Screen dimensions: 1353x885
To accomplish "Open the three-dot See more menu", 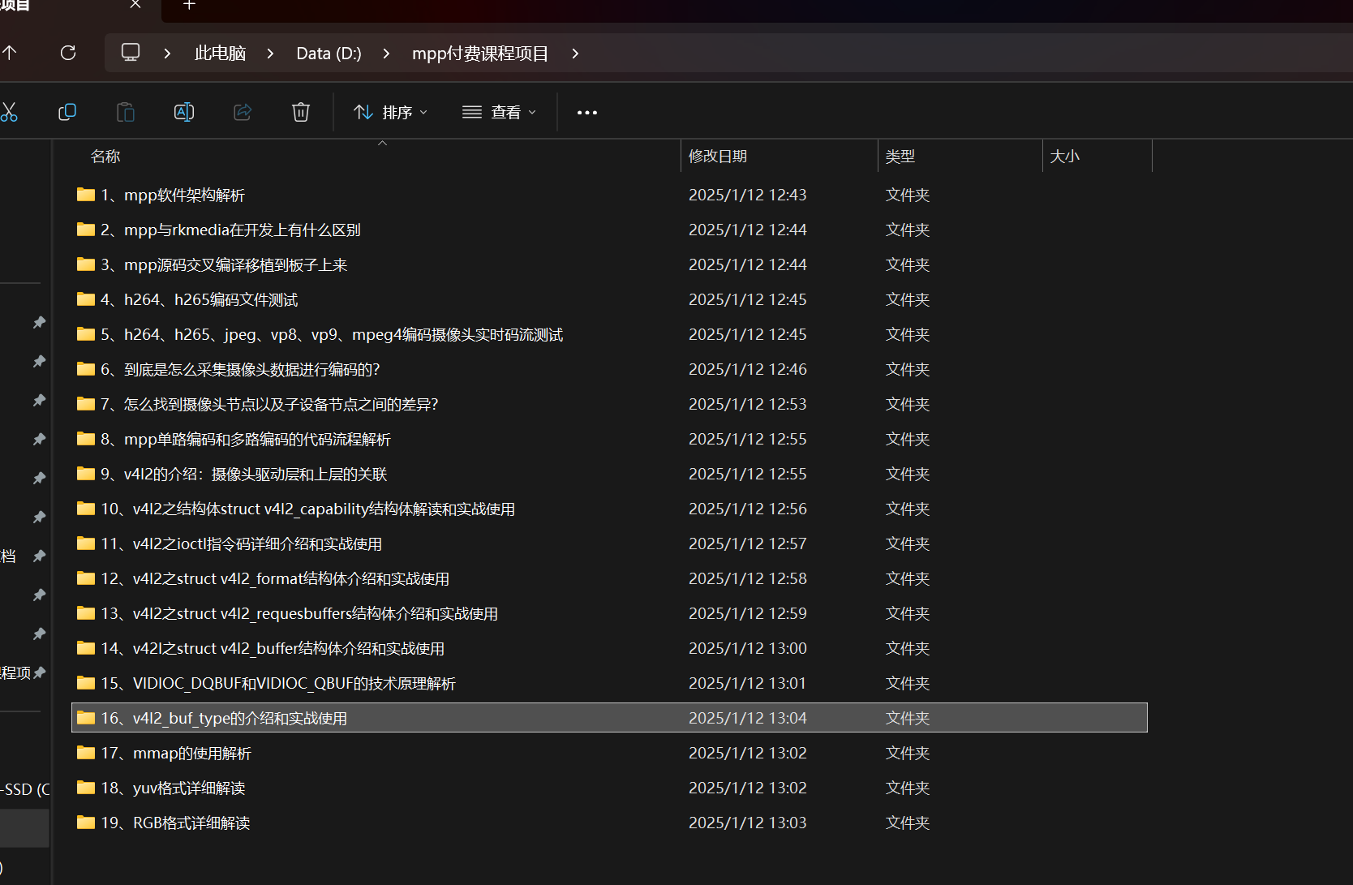I will 587,113.
